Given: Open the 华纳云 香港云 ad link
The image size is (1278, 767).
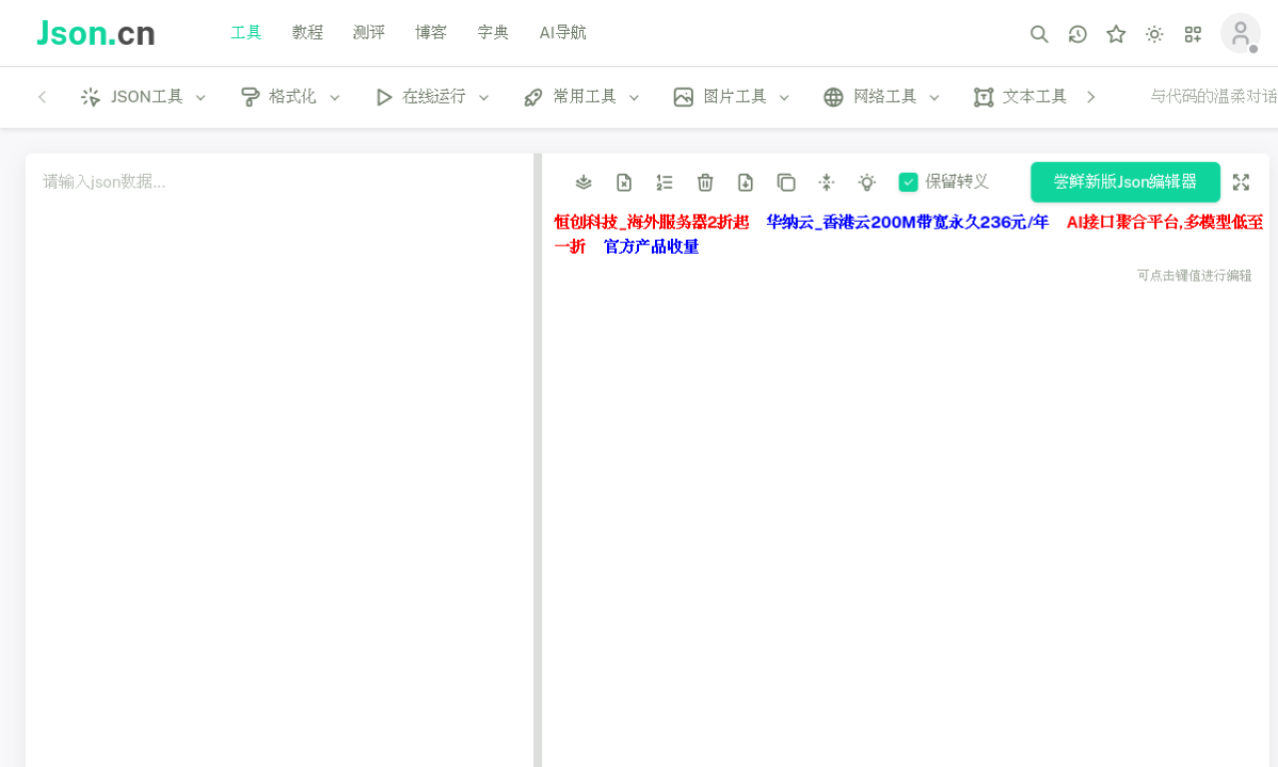Looking at the screenshot, I should [x=907, y=222].
